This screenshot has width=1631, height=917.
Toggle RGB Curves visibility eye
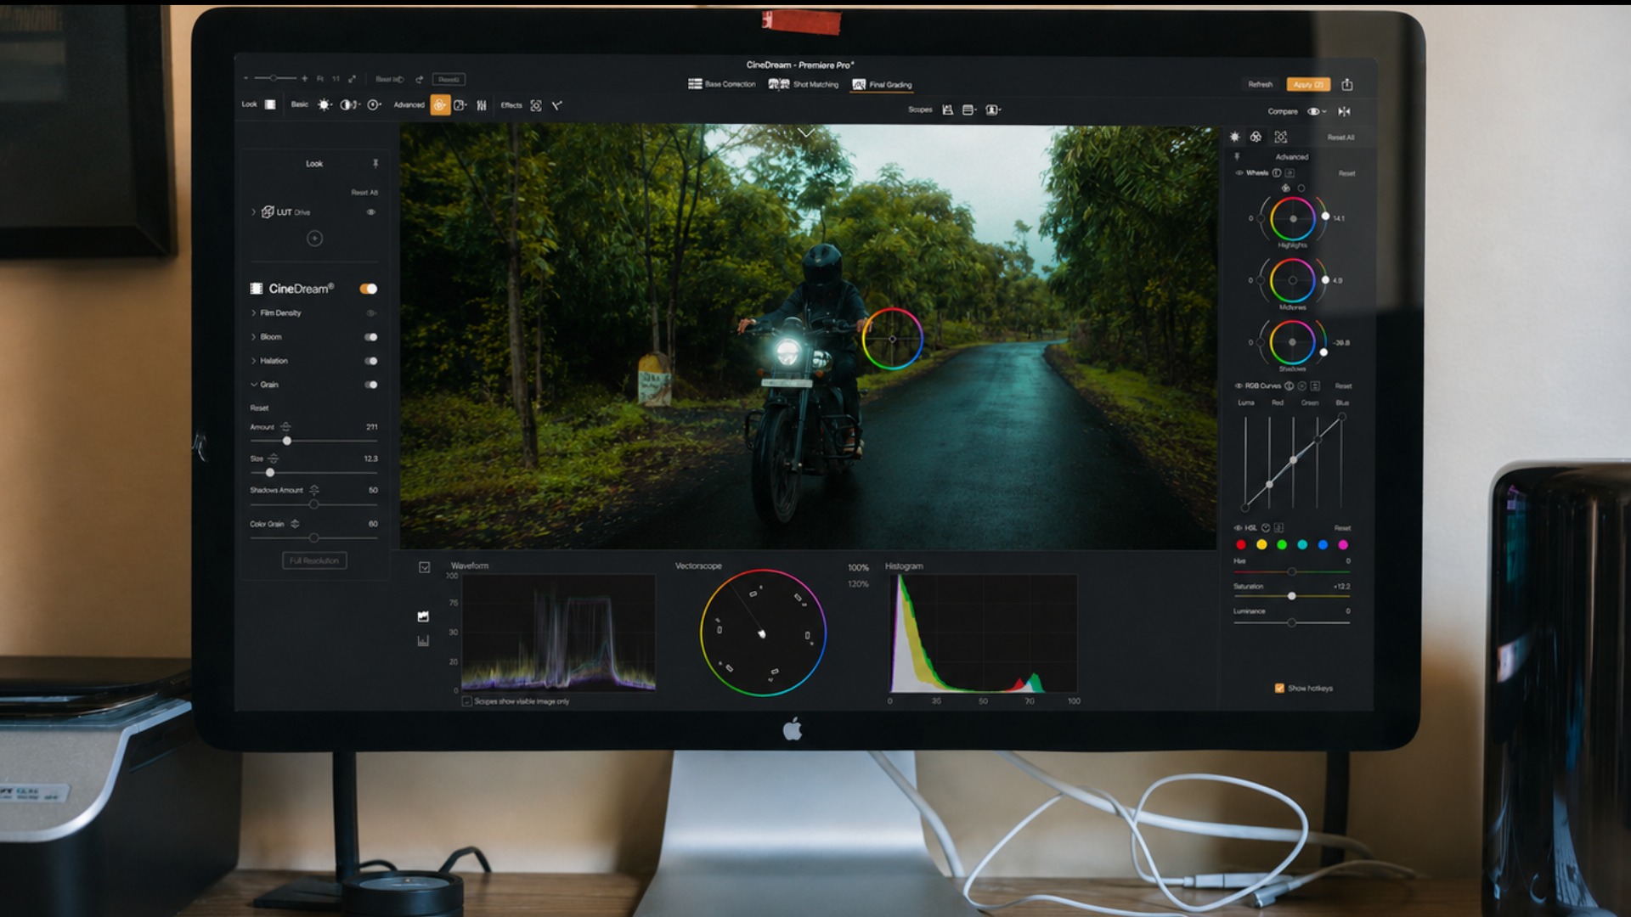pos(1239,385)
